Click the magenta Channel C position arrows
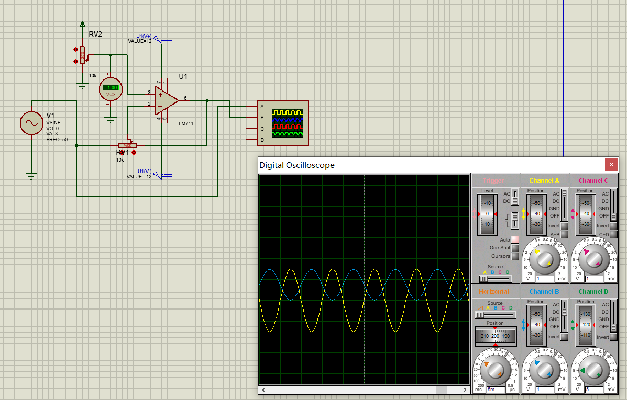 pyautogui.click(x=573, y=214)
